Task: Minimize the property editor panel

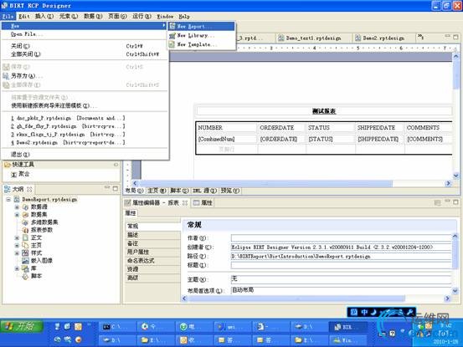Action: click(x=448, y=202)
